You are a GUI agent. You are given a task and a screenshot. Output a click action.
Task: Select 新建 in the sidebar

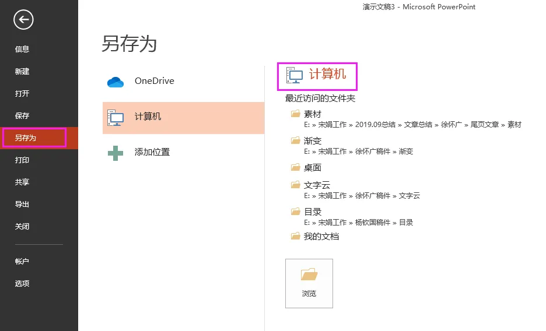(22, 72)
